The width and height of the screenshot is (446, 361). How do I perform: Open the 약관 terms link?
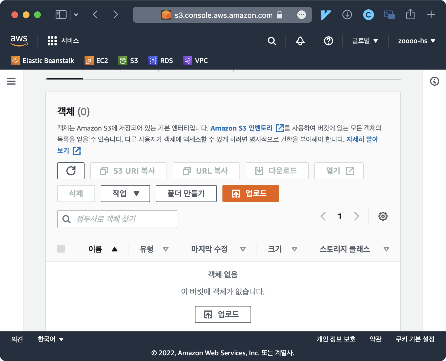click(x=375, y=339)
